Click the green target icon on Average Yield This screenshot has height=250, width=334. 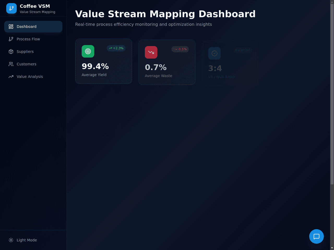click(x=88, y=51)
